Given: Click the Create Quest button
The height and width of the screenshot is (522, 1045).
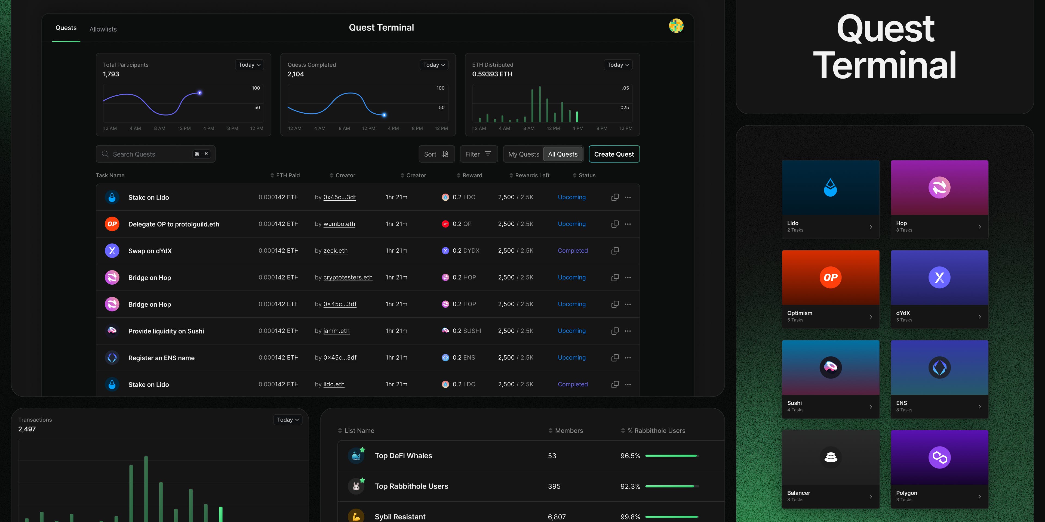Looking at the screenshot, I should pos(614,154).
